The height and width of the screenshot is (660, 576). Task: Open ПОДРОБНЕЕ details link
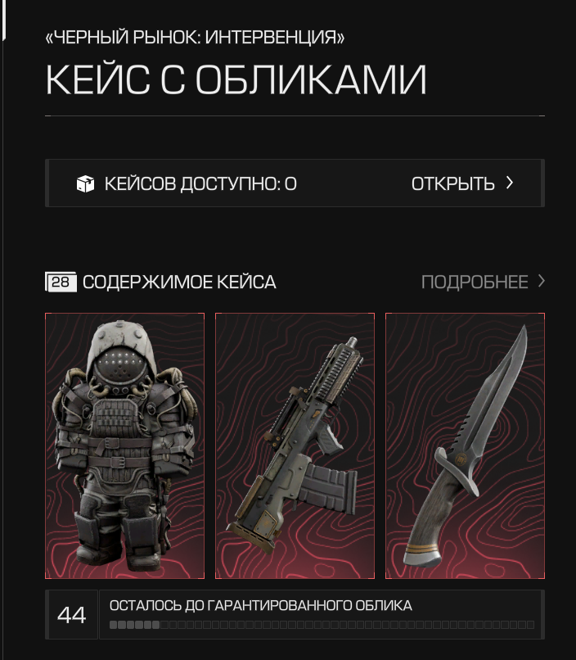tap(475, 282)
